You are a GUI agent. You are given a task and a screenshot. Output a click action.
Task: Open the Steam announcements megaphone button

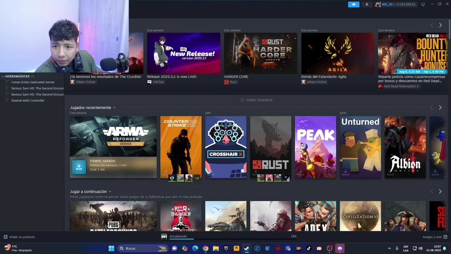tap(353, 4)
